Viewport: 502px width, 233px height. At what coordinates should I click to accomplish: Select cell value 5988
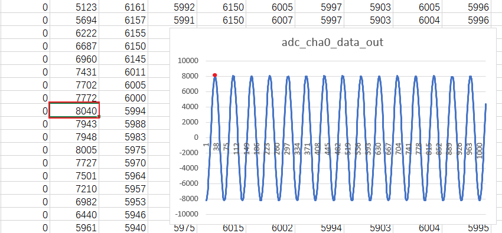[123, 124]
